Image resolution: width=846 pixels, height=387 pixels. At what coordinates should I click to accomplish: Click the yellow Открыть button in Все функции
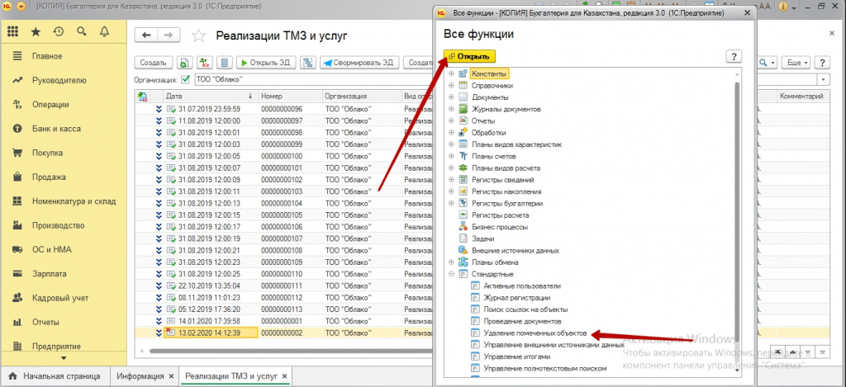(469, 56)
